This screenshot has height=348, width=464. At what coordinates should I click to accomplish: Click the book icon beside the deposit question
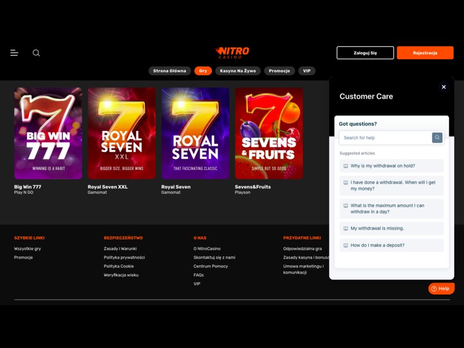(x=345, y=245)
